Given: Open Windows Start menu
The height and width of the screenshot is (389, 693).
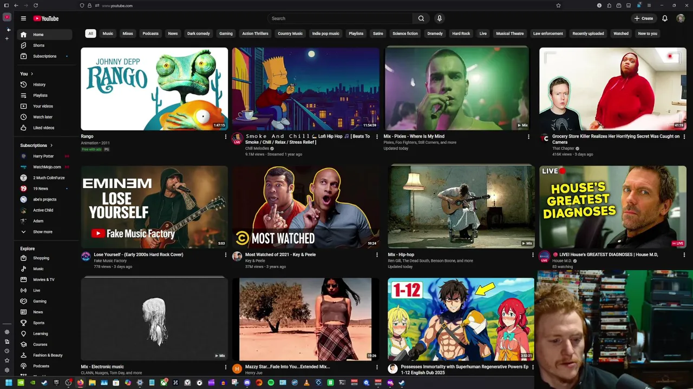Looking at the screenshot, I should 9,383.
